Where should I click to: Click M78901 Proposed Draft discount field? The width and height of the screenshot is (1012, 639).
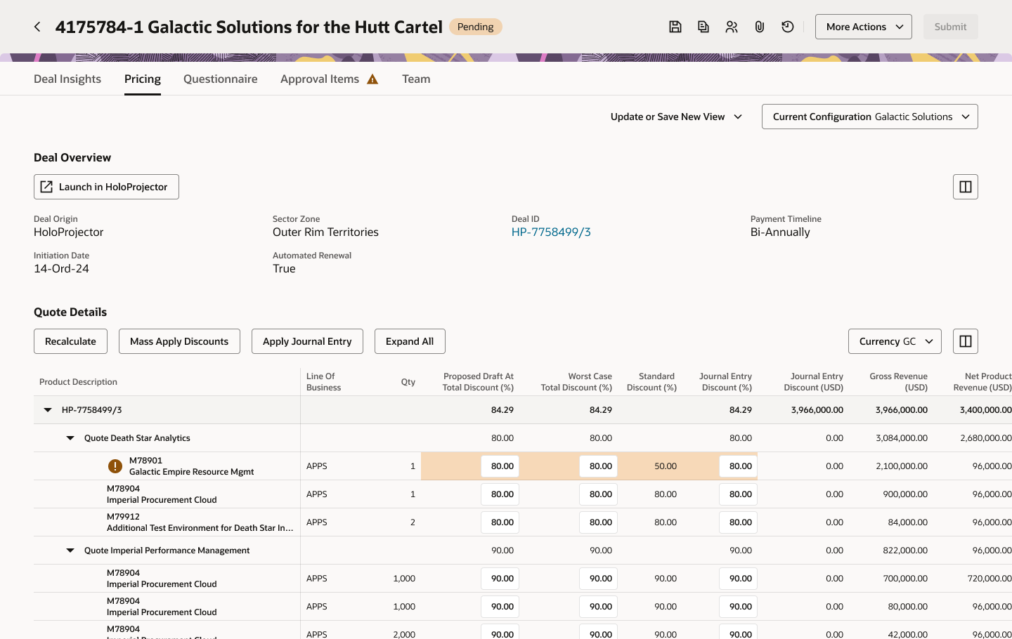pos(500,466)
